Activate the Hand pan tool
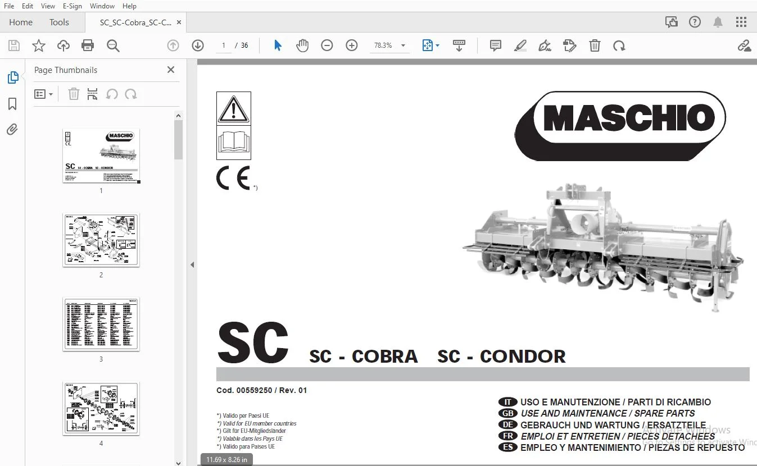The image size is (757, 466). pos(302,45)
